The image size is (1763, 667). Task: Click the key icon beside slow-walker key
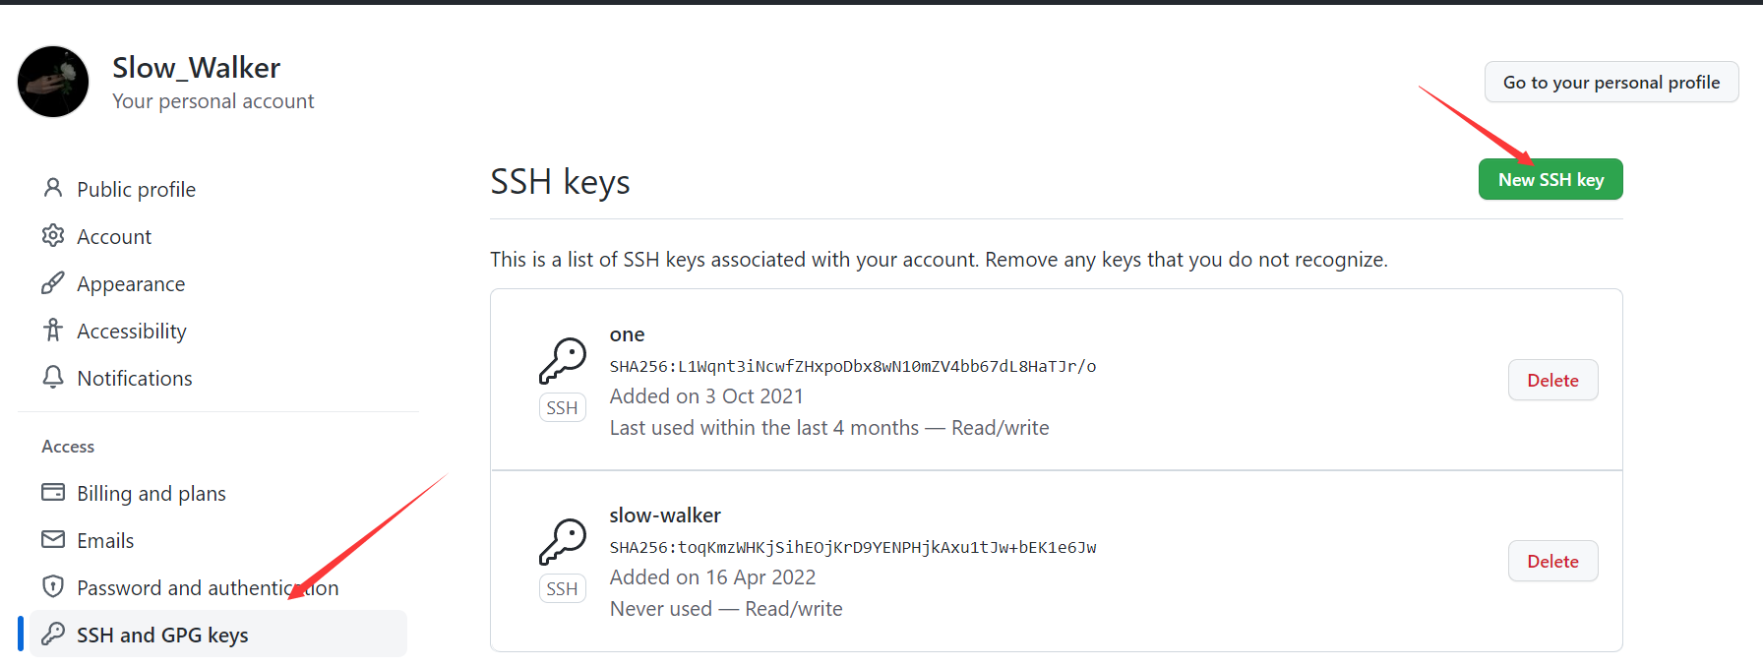[562, 541]
